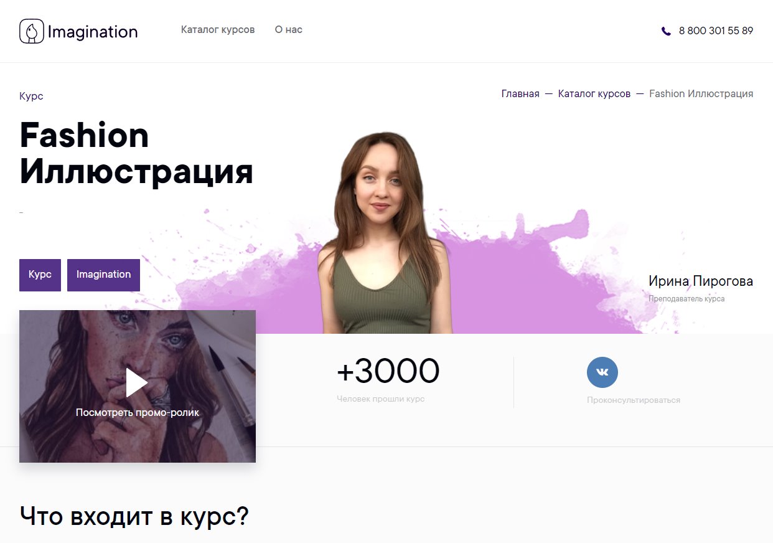Click the +3000 students counter
Screen dimensions: 773x543
(x=388, y=371)
